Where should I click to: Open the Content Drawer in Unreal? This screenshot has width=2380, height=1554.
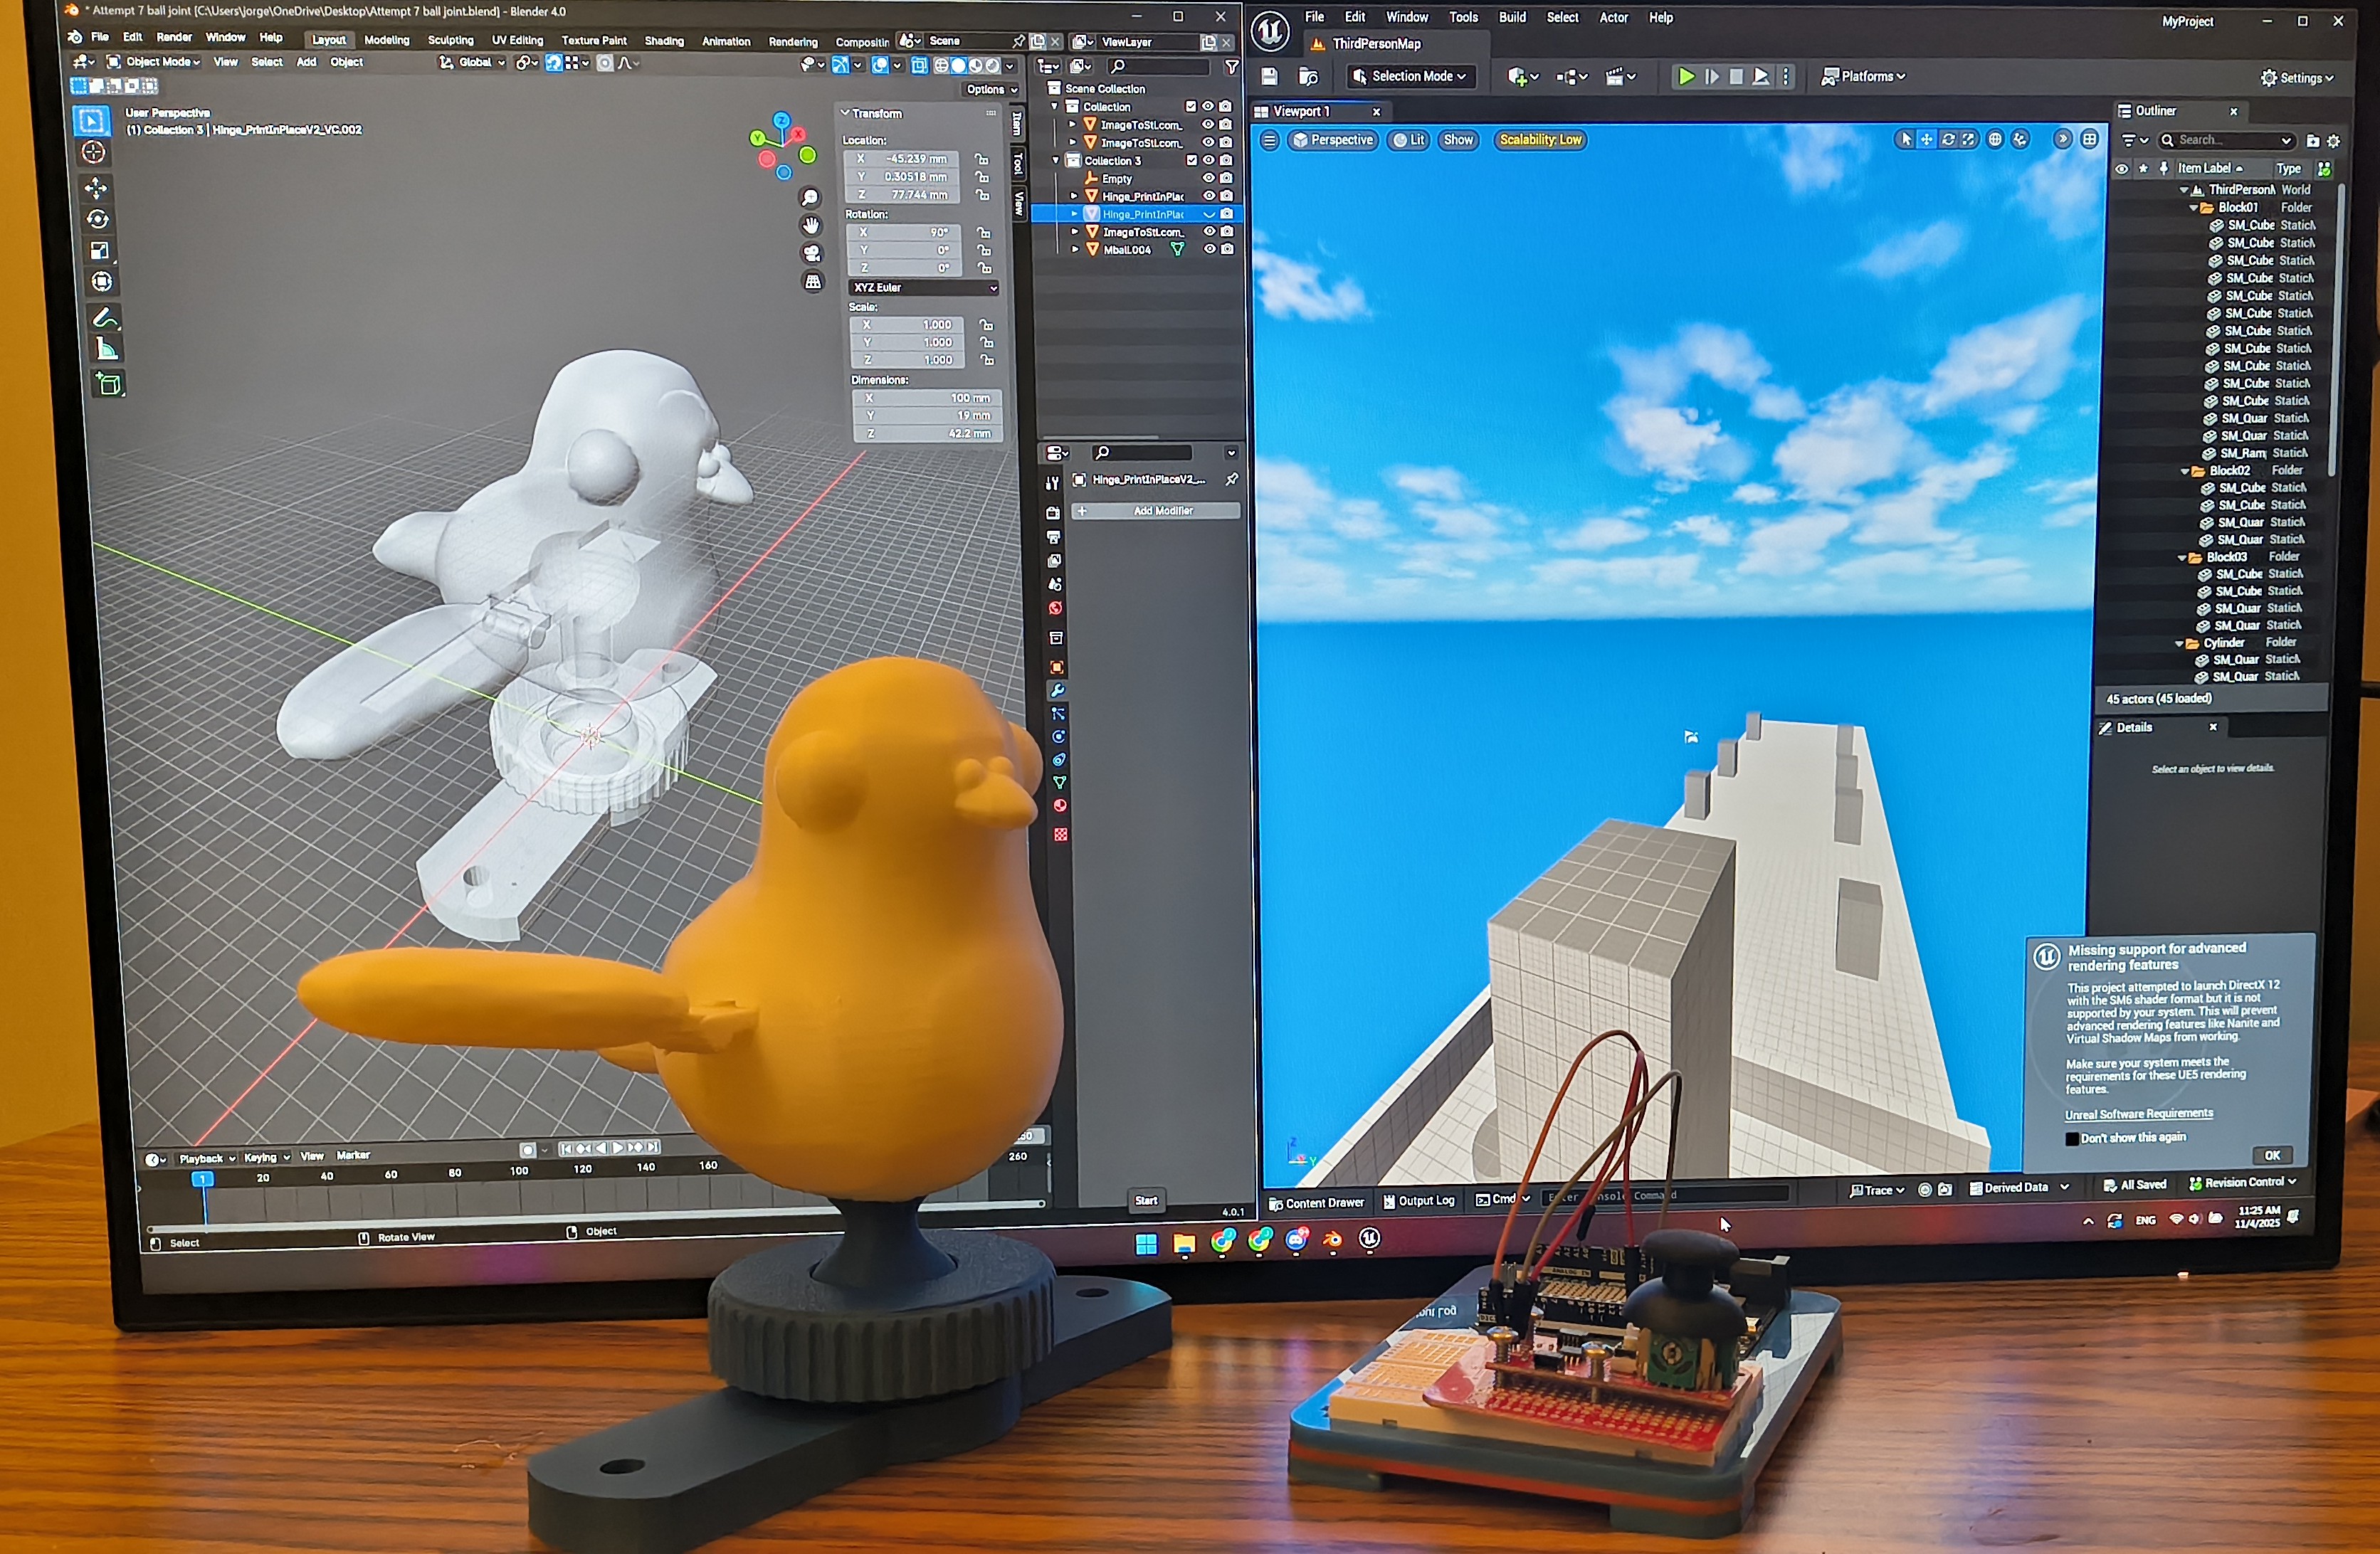pyautogui.click(x=1315, y=1203)
